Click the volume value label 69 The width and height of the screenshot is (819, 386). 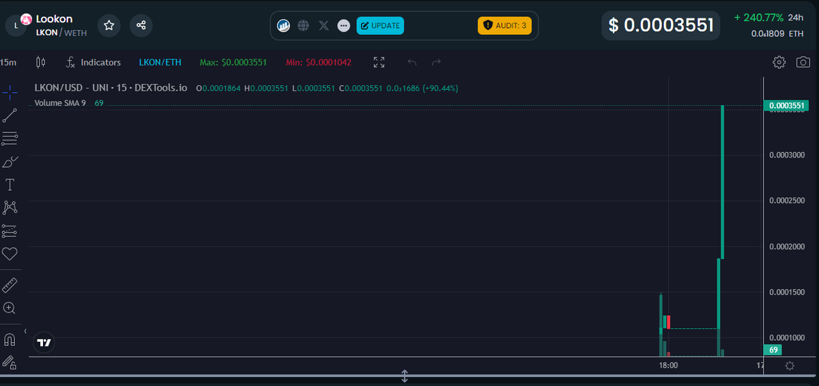point(773,350)
